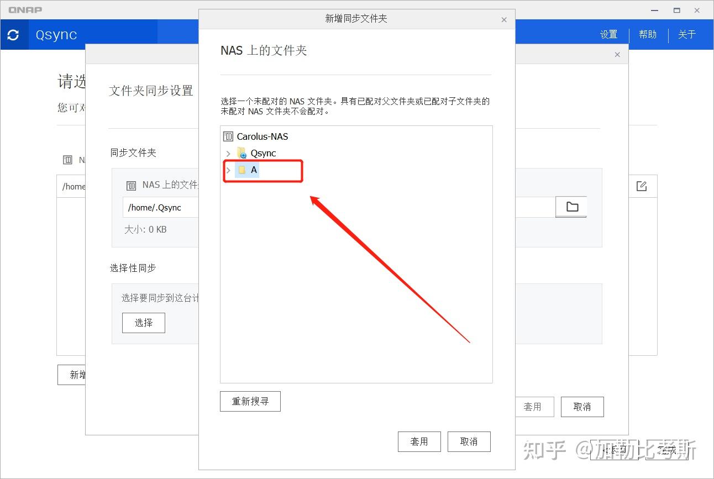This screenshot has width=714, height=479.
Task: Click the Qsync shared folder icon in tree
Action: 241,153
